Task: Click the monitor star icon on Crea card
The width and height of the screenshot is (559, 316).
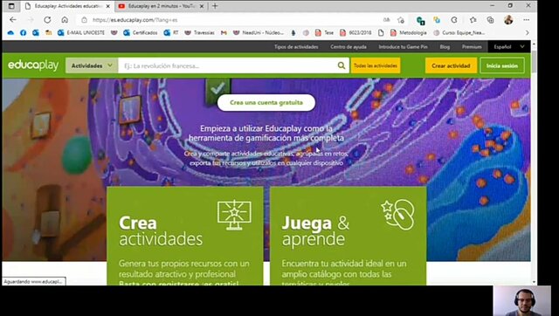Action: (234, 215)
